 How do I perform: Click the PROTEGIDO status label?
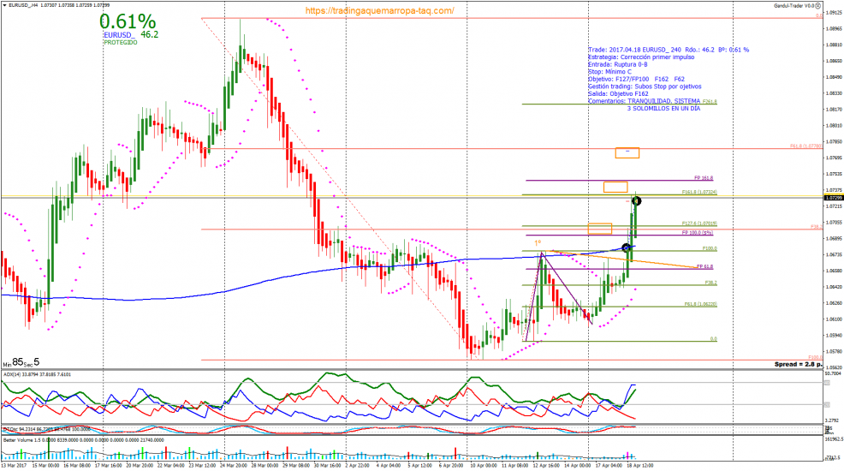pos(120,42)
